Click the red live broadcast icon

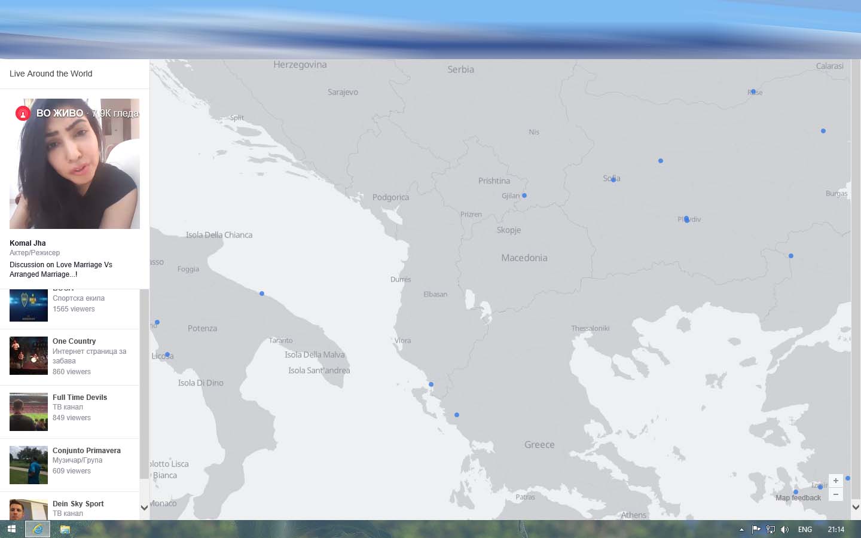(23, 113)
